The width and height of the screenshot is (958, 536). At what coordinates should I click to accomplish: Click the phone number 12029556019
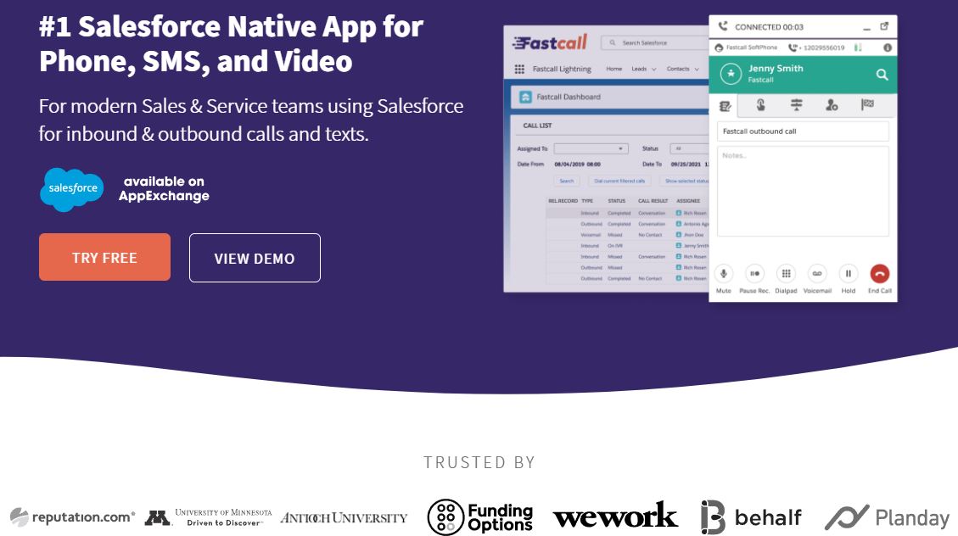(824, 47)
